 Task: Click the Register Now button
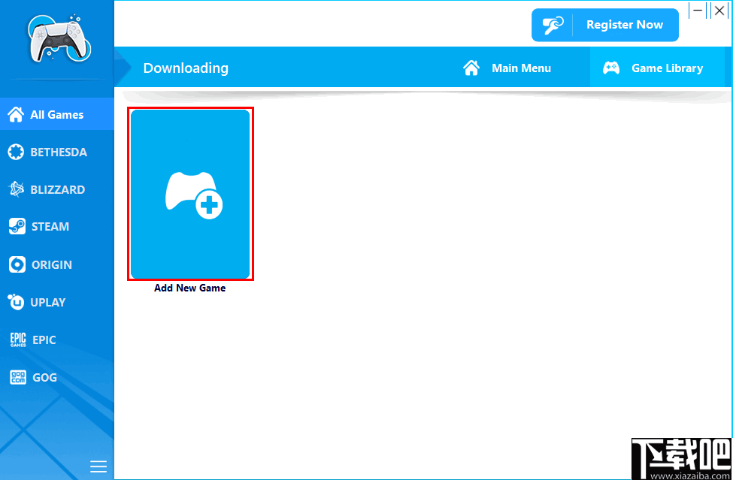[x=605, y=25]
